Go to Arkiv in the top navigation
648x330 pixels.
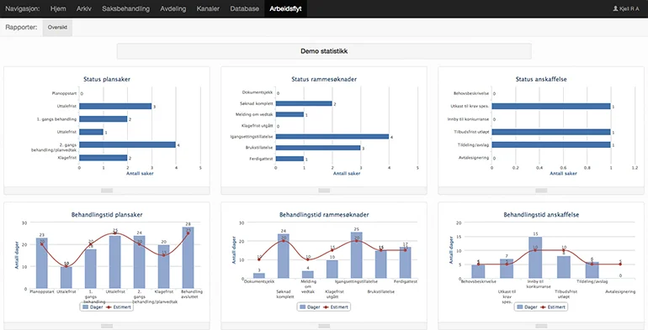(x=84, y=8)
